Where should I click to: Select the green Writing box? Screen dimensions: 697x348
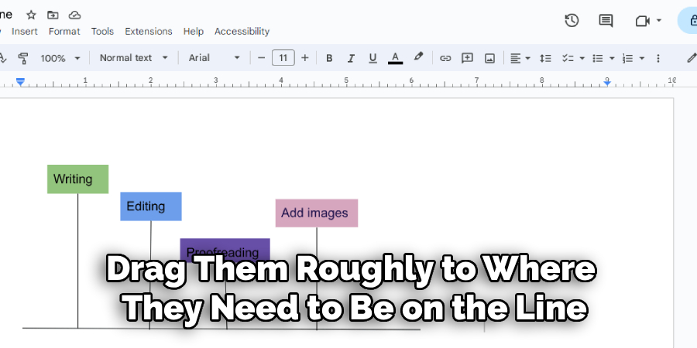click(77, 179)
